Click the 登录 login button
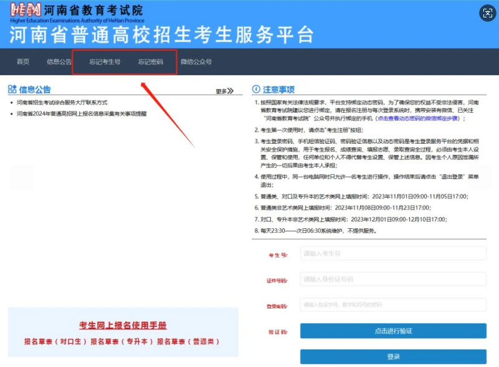Screen dimensions: 499x367 tap(392, 357)
